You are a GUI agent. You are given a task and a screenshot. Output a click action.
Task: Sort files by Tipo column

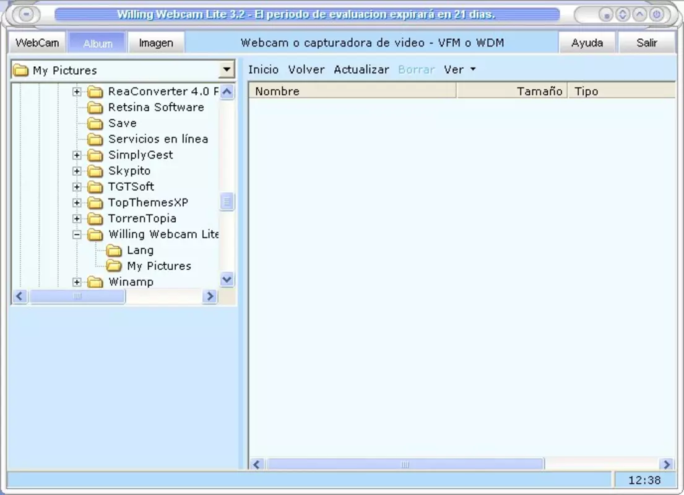[621, 91]
